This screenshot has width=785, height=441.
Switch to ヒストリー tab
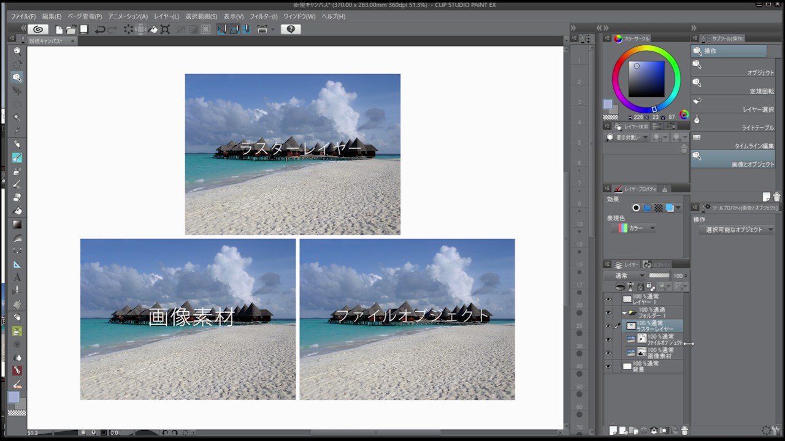(x=657, y=265)
